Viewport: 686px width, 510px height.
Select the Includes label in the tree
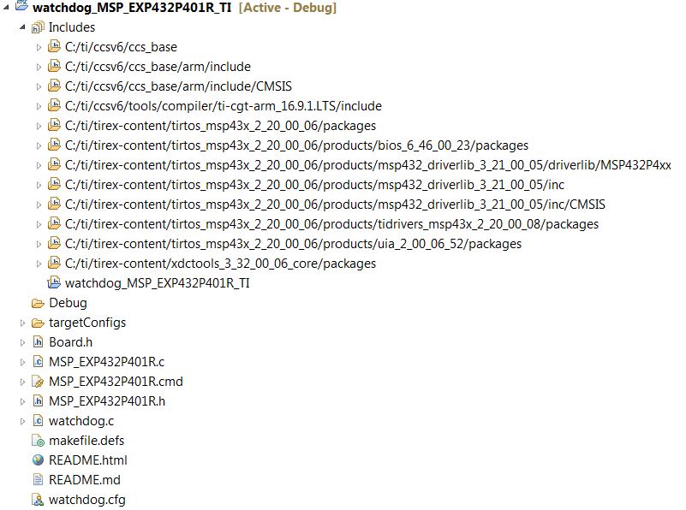72,27
